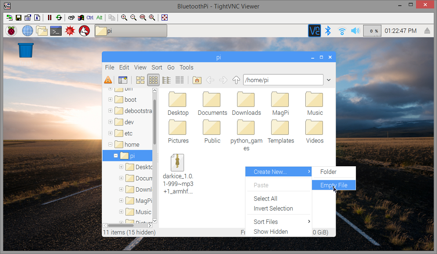Viewport: 437px width, 254px height.
Task: Click Show Hidden in context menu
Action: (x=278, y=231)
